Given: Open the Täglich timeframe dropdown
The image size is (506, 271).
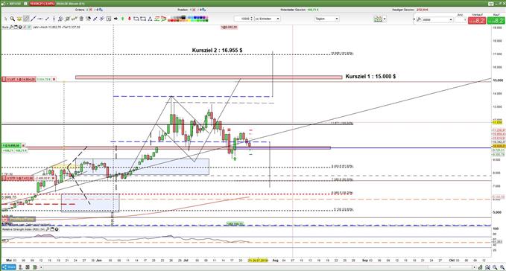Looking at the screenshot, I should pyautogui.click(x=326, y=19).
